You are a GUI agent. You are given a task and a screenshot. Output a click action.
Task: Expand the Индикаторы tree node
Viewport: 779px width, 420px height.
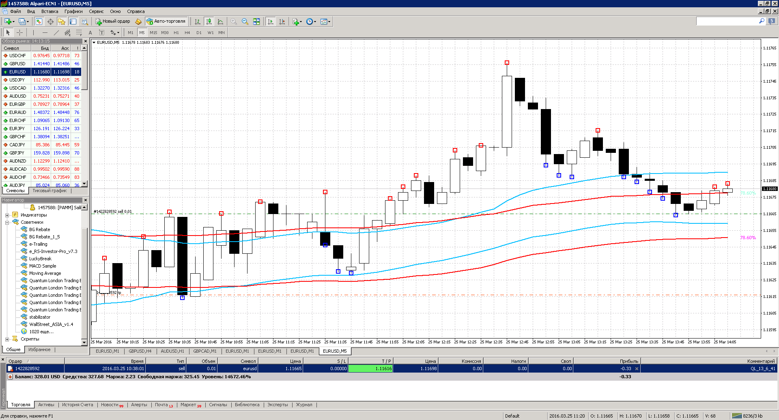pos(7,215)
